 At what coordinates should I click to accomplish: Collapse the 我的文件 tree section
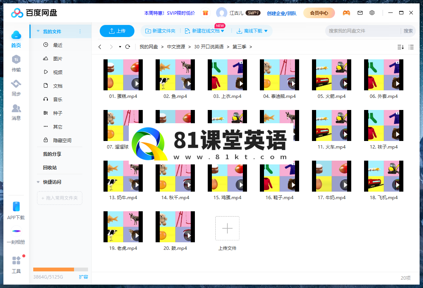coord(38,31)
